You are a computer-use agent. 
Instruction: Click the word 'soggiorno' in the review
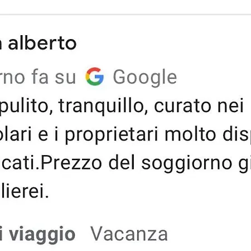coord(187,164)
